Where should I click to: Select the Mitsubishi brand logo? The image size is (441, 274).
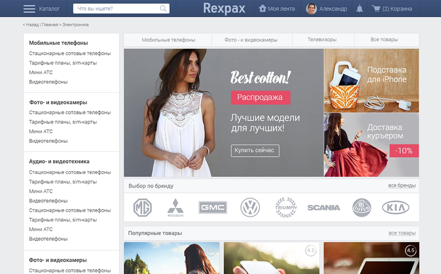pyautogui.click(x=176, y=208)
